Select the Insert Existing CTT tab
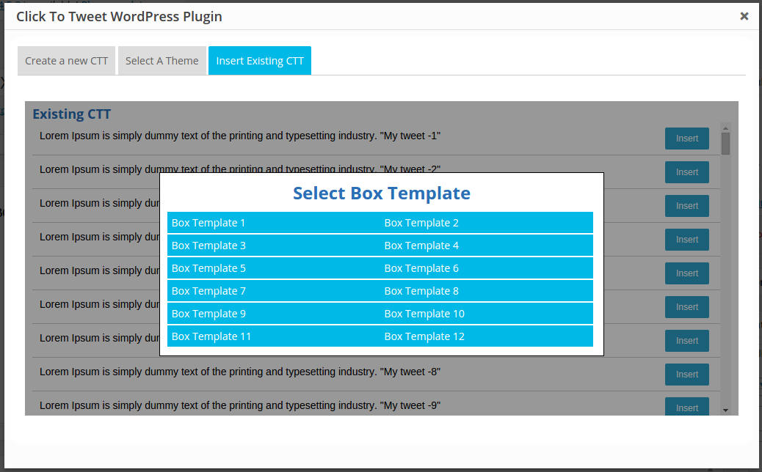The image size is (762, 472). pos(259,60)
